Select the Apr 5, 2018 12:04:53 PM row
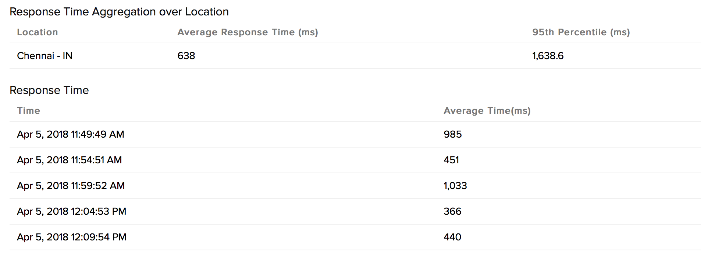The image size is (701, 254). click(x=72, y=211)
